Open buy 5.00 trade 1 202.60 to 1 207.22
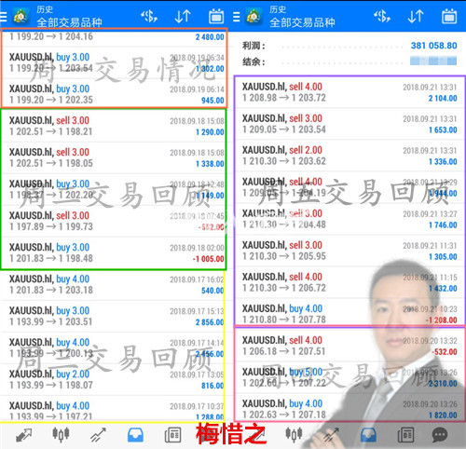Image resolution: width=466 pixels, height=449 pixels. click(349, 377)
